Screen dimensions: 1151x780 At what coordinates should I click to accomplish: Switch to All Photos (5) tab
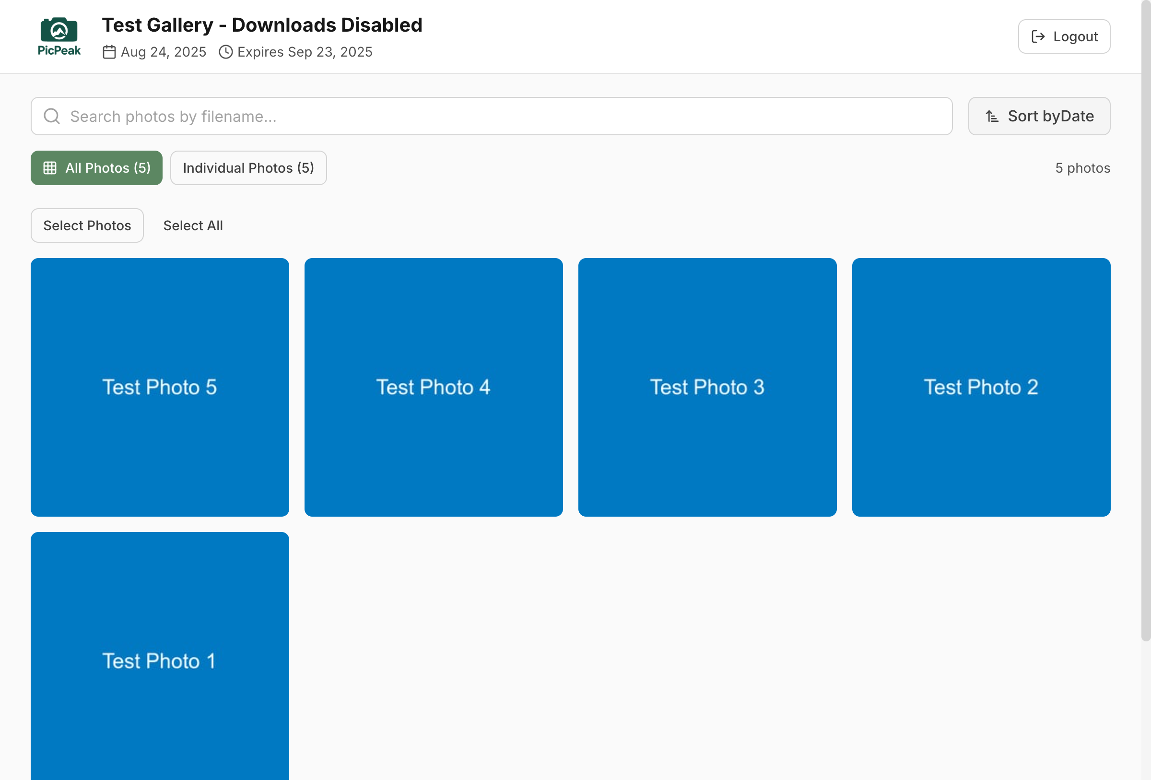coord(96,168)
